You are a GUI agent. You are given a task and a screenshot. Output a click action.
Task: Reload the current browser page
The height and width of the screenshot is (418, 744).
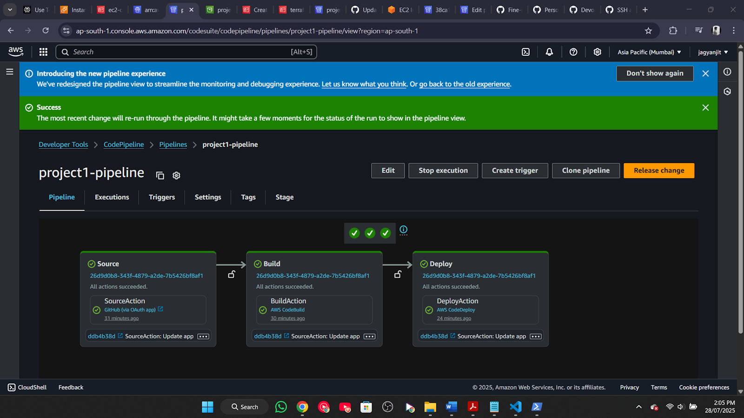[x=46, y=31]
